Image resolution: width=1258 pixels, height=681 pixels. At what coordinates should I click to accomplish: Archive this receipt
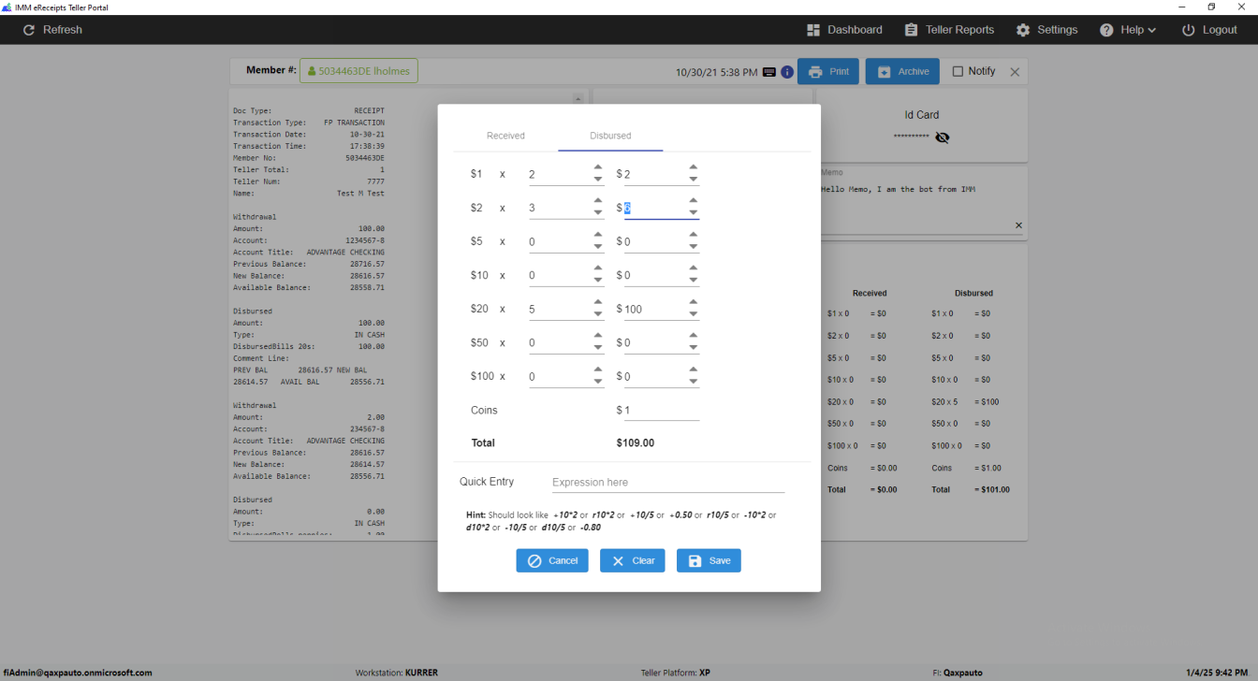[902, 72]
